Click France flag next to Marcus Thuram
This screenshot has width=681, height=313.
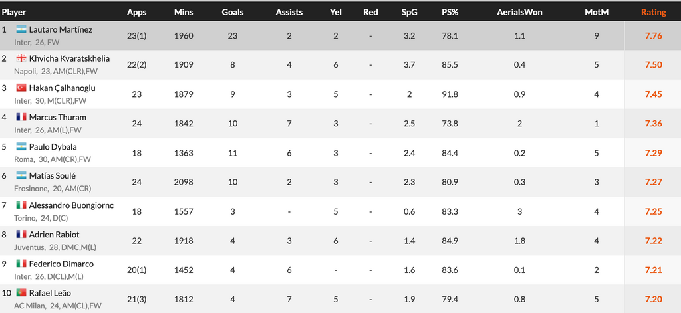coord(21,117)
